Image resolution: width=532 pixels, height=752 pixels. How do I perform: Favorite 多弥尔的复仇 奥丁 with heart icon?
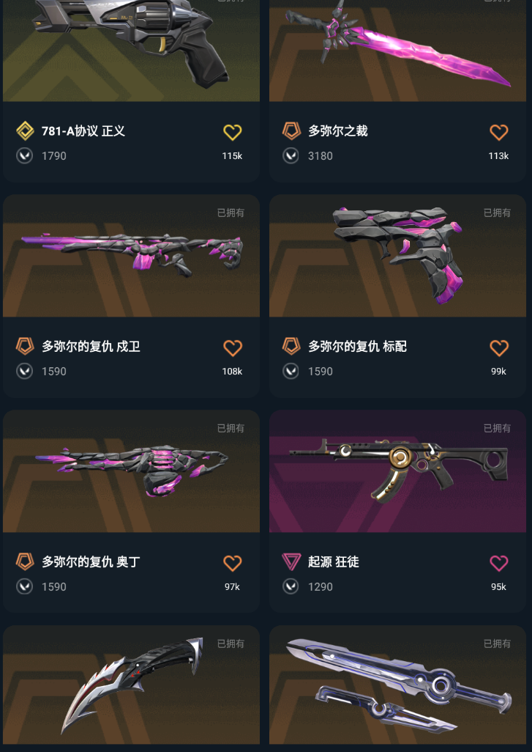232,563
